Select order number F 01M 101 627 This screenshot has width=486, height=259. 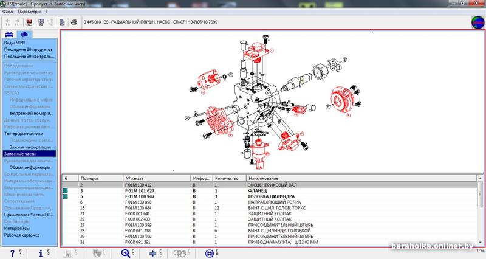click(140, 191)
